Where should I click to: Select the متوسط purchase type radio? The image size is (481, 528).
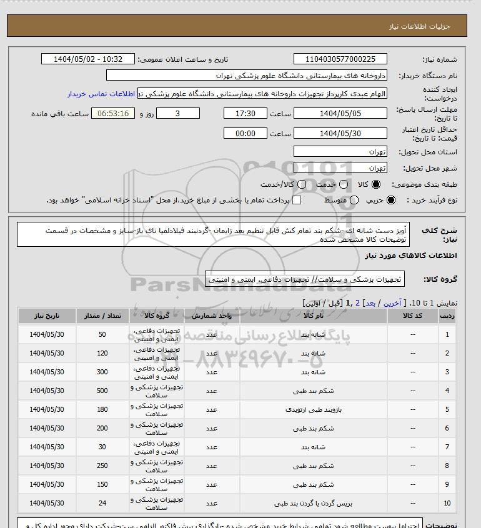click(x=354, y=200)
